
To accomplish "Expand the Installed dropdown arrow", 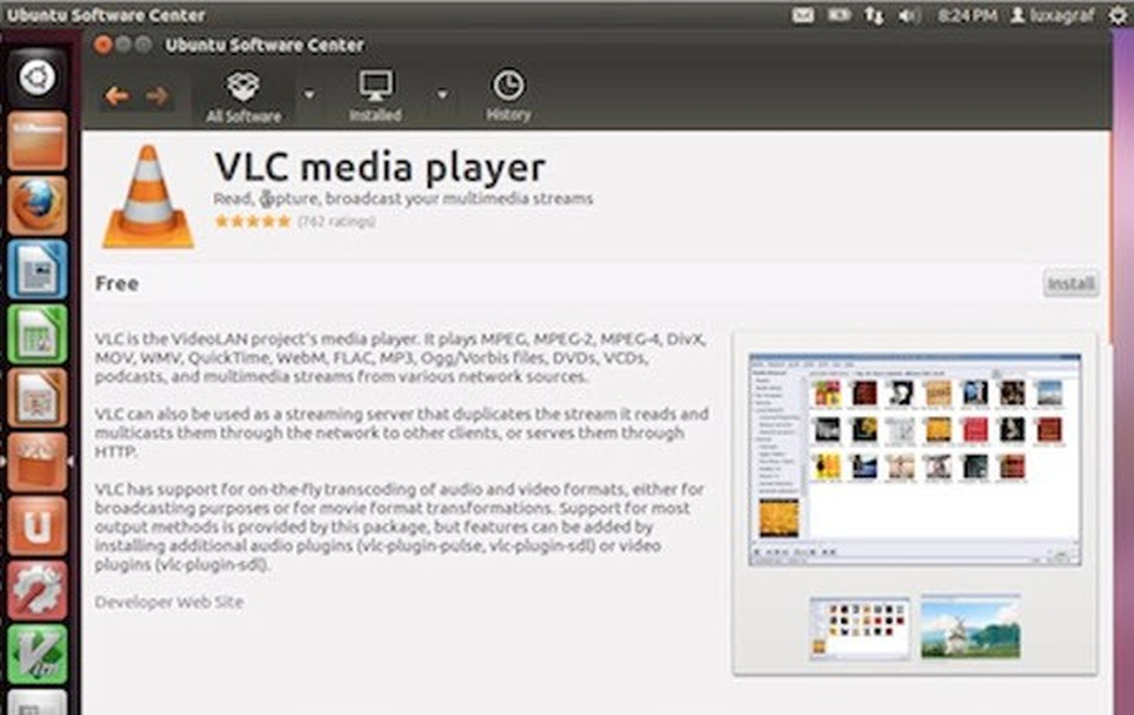I will click(441, 94).
